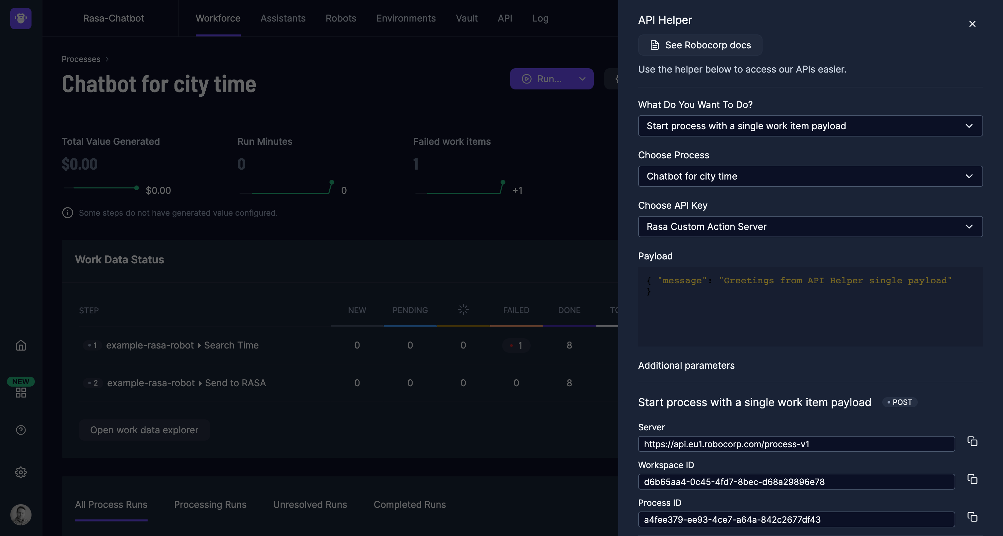Click the Run Minutes sparkline chart
Viewport: 1003px width, 536px height.
pos(287,187)
